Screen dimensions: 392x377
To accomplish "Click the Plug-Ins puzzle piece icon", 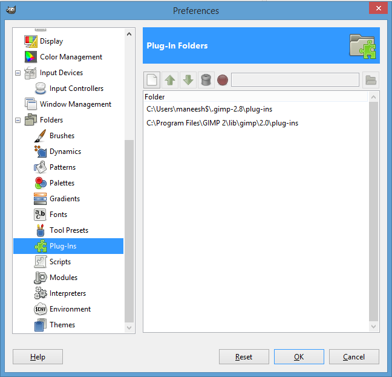I will pos(41,246).
